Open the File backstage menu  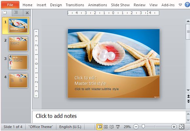pos(10,5)
